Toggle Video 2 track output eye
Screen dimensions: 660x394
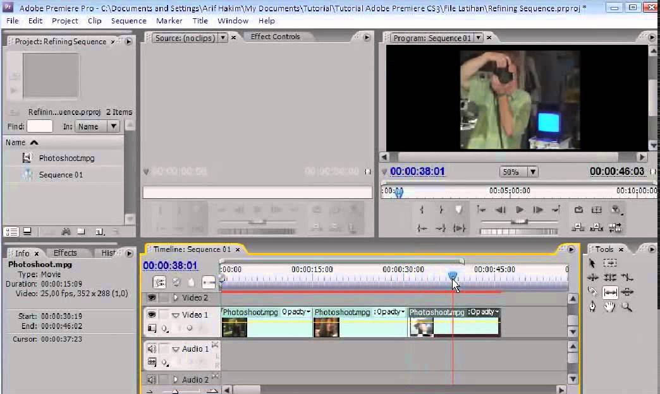point(152,297)
